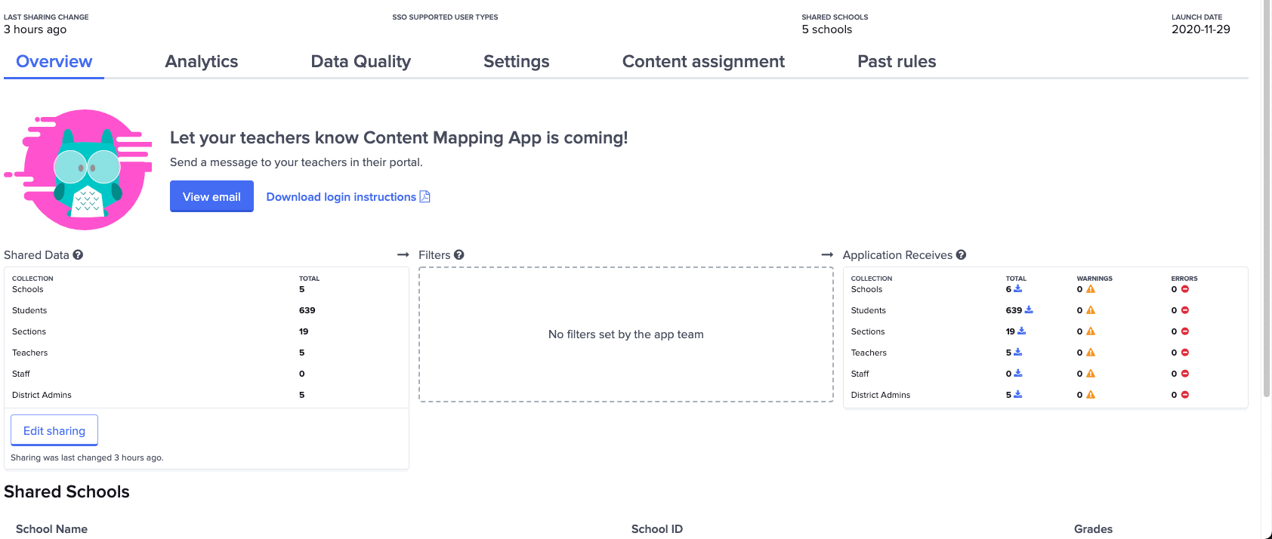This screenshot has height=539, width=1272.
Task: Click 'Sharing was last changed 3 hours ago.'
Action: tap(87, 457)
